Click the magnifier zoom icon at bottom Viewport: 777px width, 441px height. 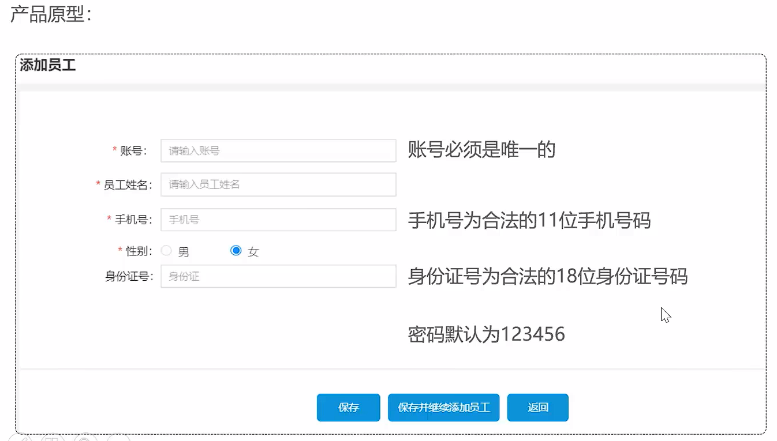click(x=85, y=438)
